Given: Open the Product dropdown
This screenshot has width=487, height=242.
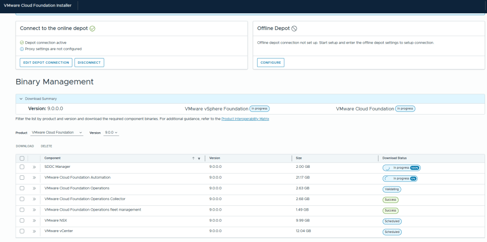Looking at the screenshot, I should coord(57,133).
